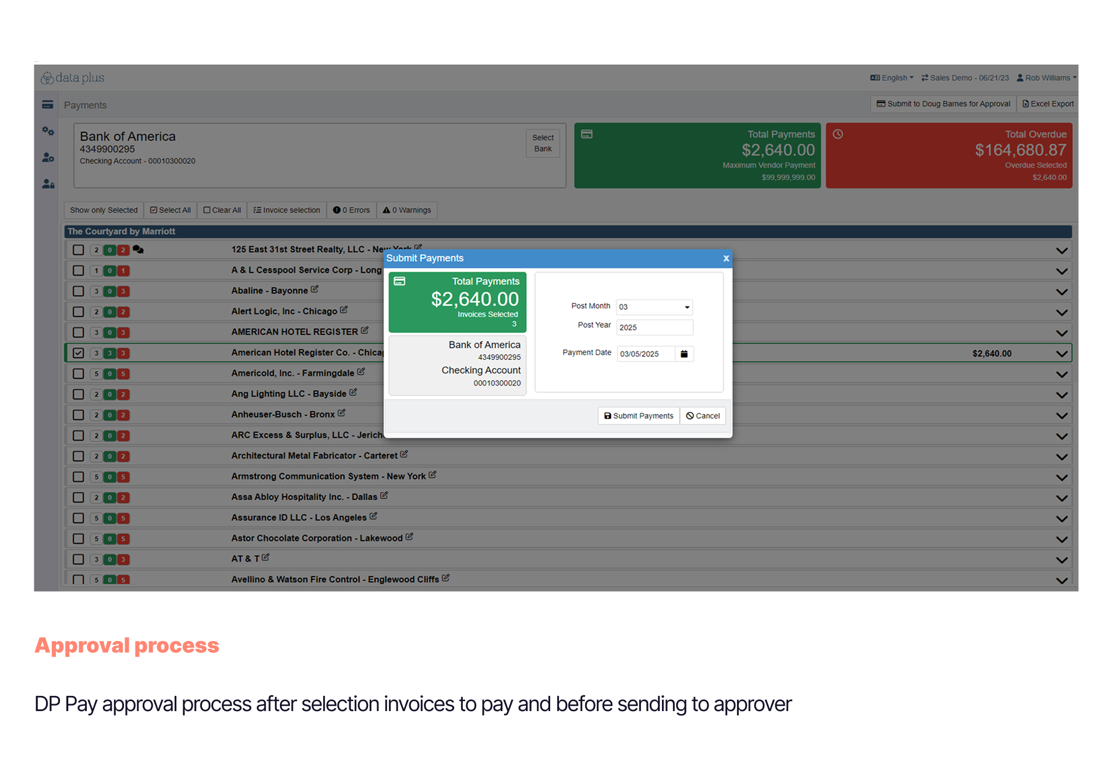Check the A & L Cesspool Service Corp checkbox
The image size is (1105, 767).
(79, 270)
